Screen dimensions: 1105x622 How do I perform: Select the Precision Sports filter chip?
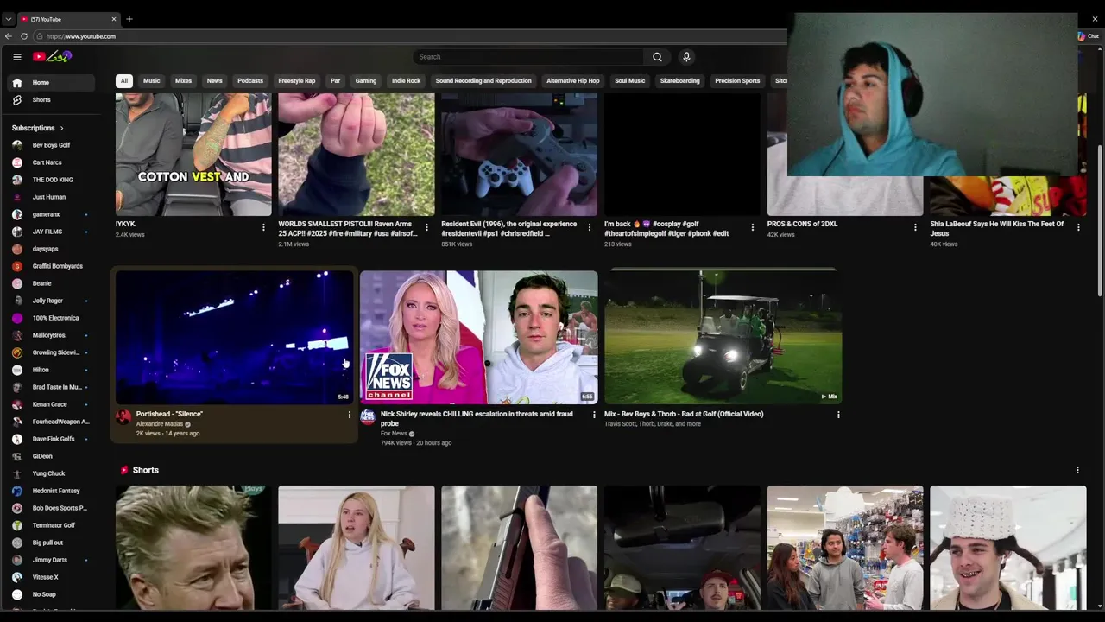pos(737,81)
